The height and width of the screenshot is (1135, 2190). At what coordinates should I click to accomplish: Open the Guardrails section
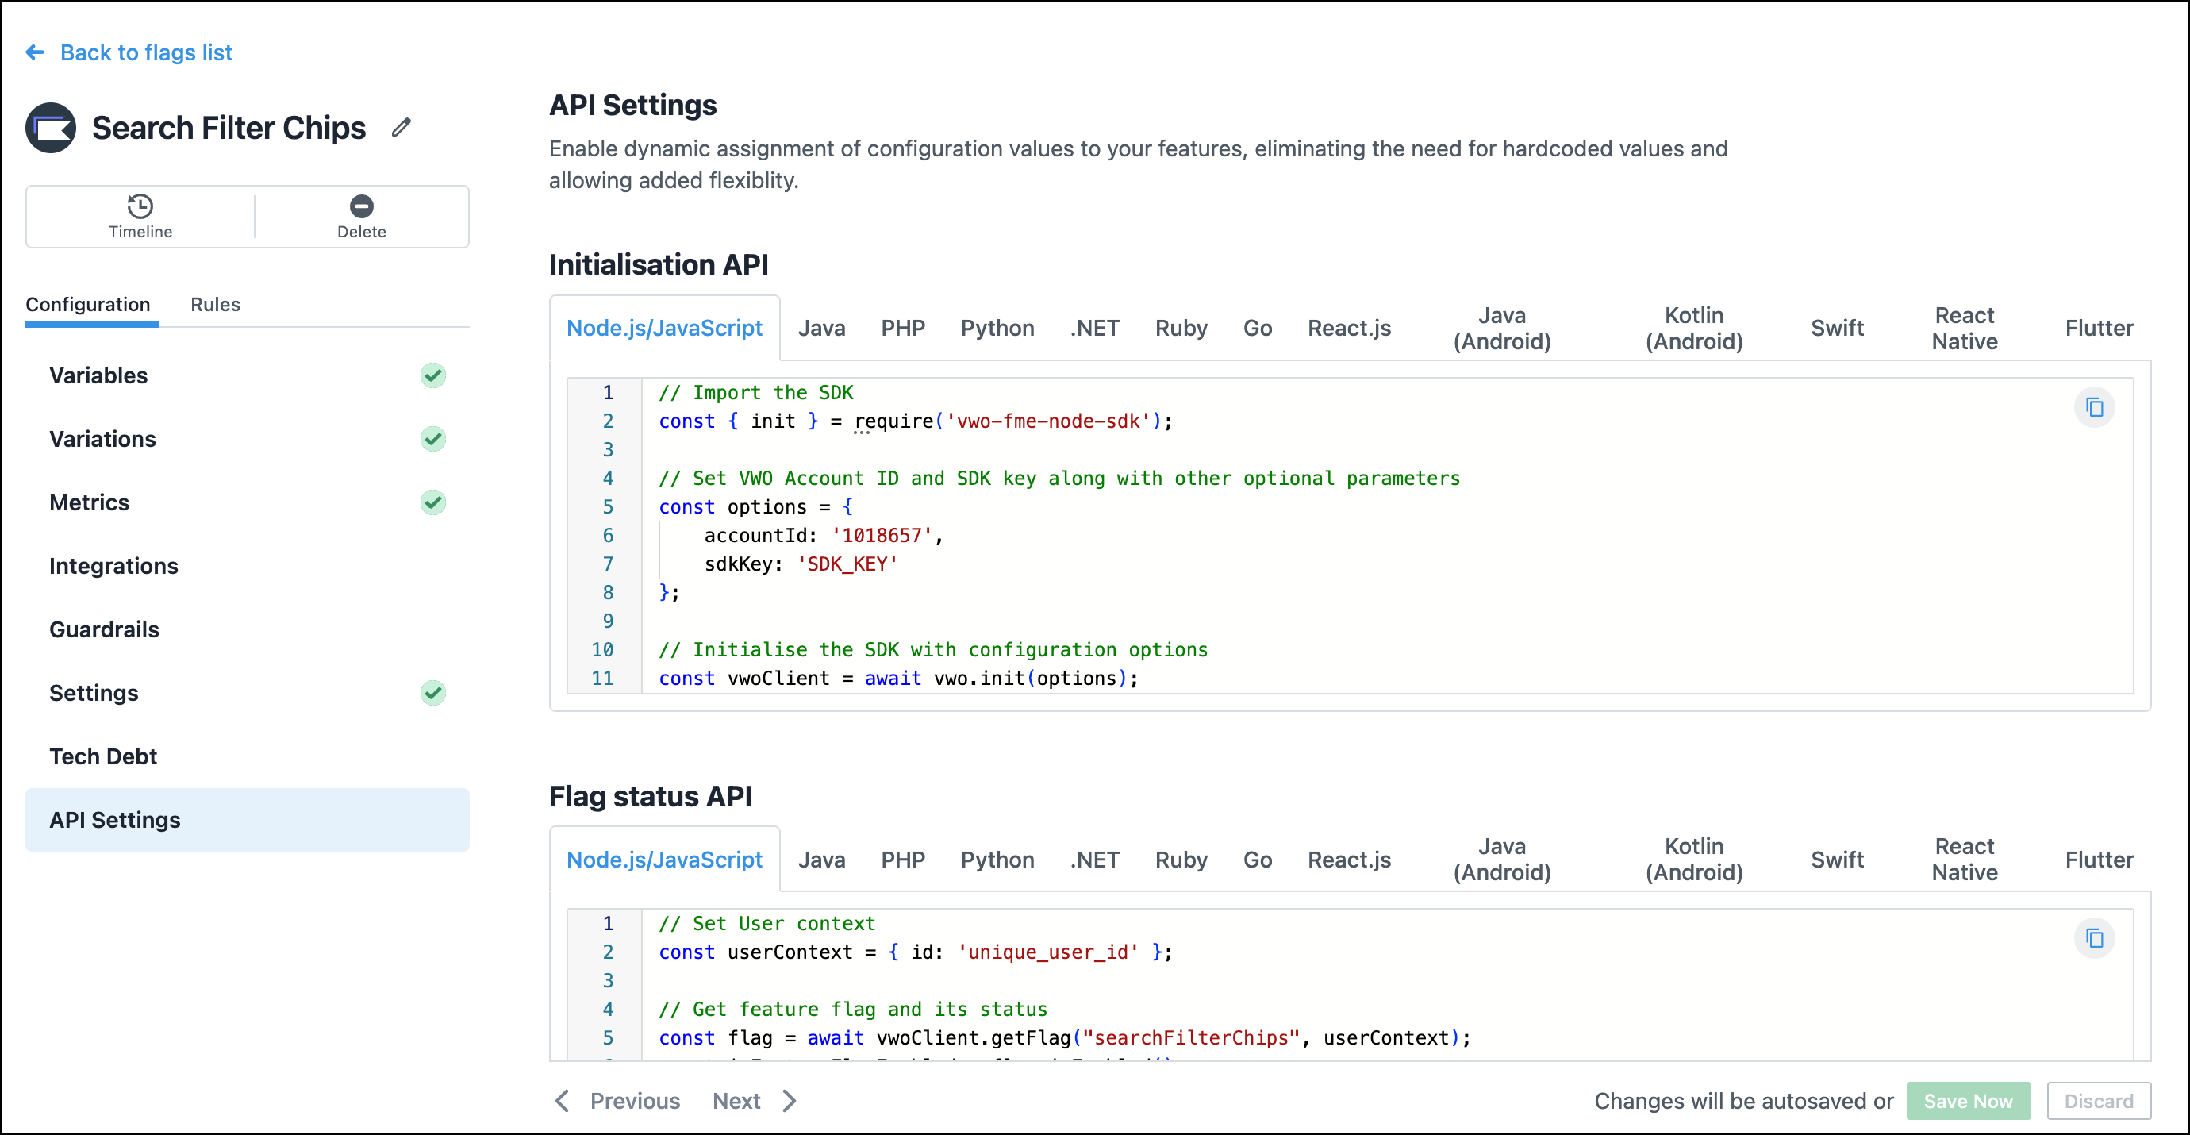click(247, 629)
